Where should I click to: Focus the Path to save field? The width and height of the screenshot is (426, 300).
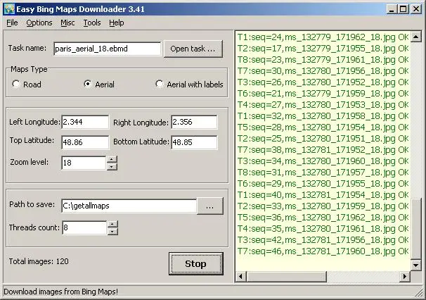tap(129, 206)
